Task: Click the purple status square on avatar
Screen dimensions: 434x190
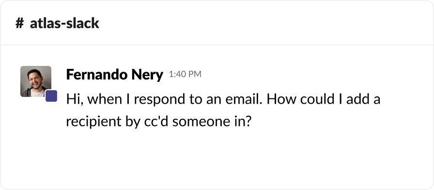Action: [x=51, y=96]
